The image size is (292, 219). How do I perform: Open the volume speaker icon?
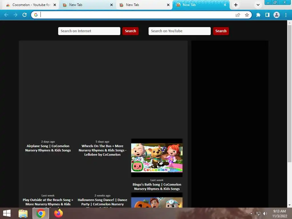click(x=265, y=214)
